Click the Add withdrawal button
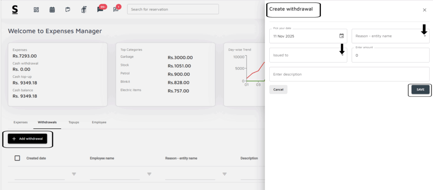 click(27, 138)
